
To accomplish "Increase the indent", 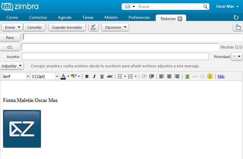I will pyautogui.click(x=151, y=77).
